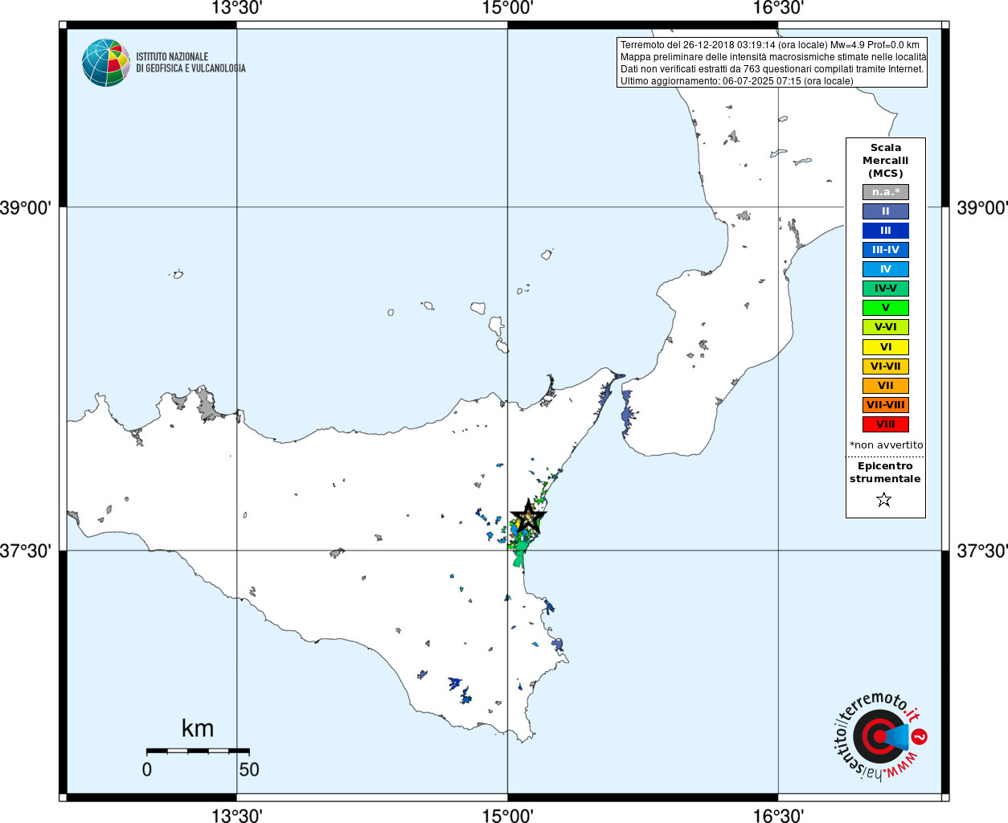Click the 'Dati non verificati' info line
The image size is (1008, 823).
(772, 69)
